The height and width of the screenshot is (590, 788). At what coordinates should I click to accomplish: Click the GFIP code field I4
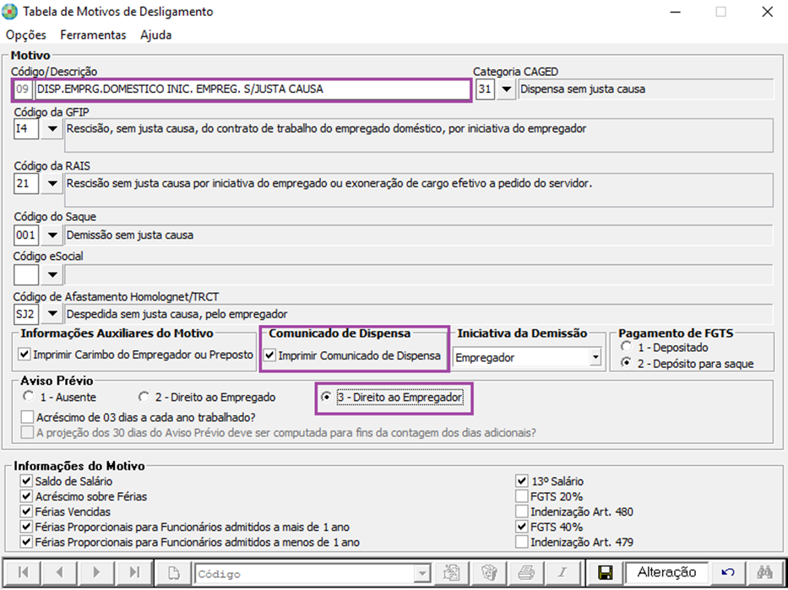[x=26, y=129]
